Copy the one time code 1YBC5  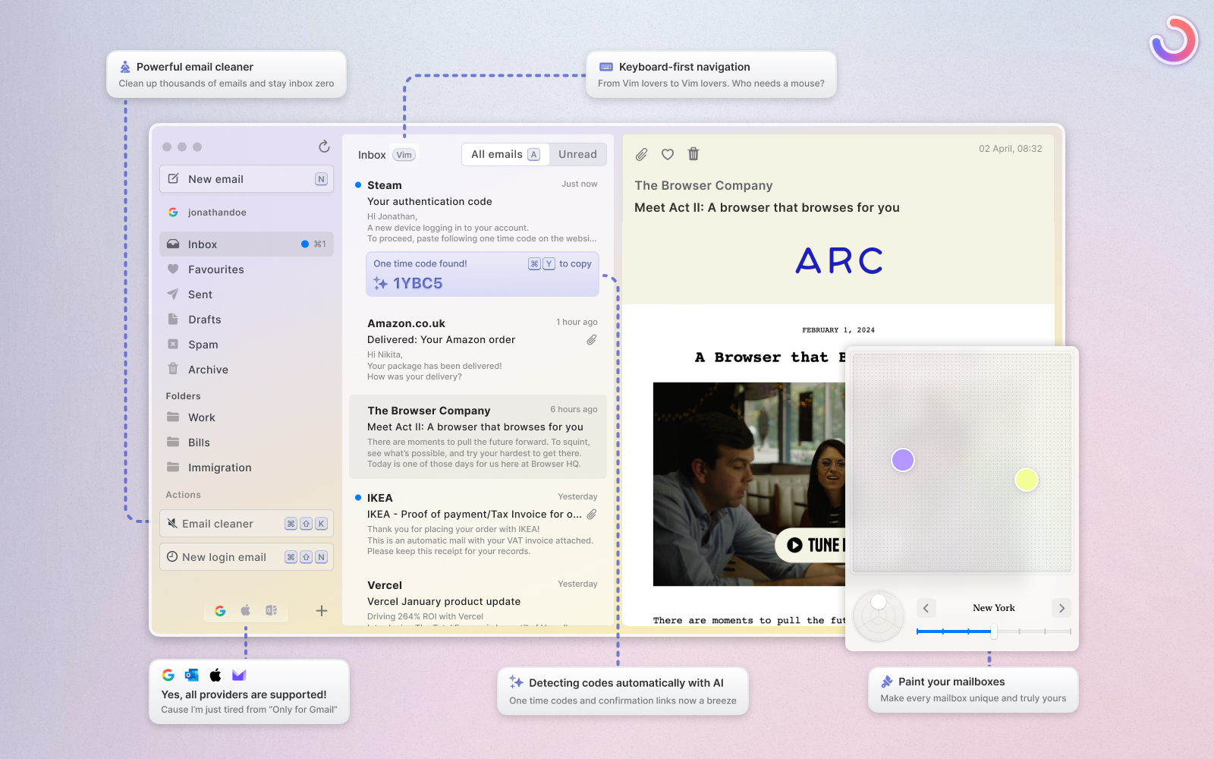point(483,274)
